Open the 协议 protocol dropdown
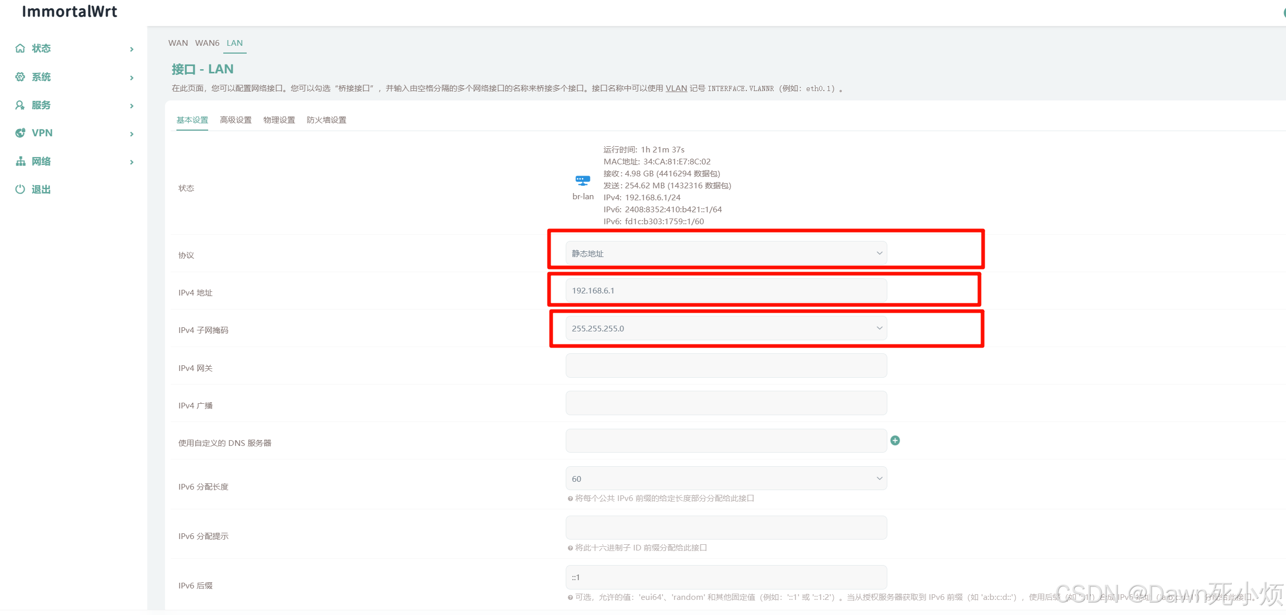This screenshot has width=1286, height=615. (x=725, y=253)
